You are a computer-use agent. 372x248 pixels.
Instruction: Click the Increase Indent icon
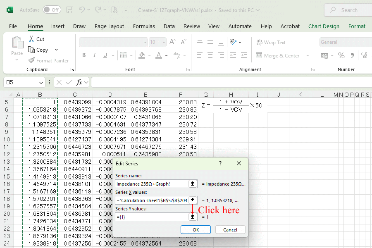[243, 55]
